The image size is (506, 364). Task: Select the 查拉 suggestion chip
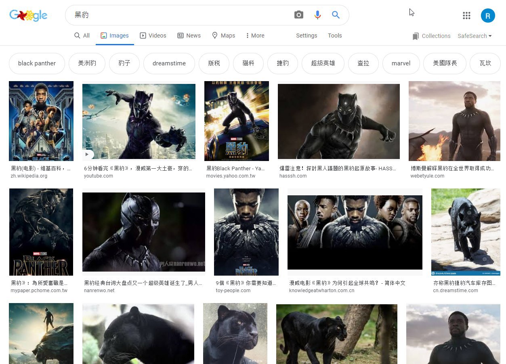363,63
